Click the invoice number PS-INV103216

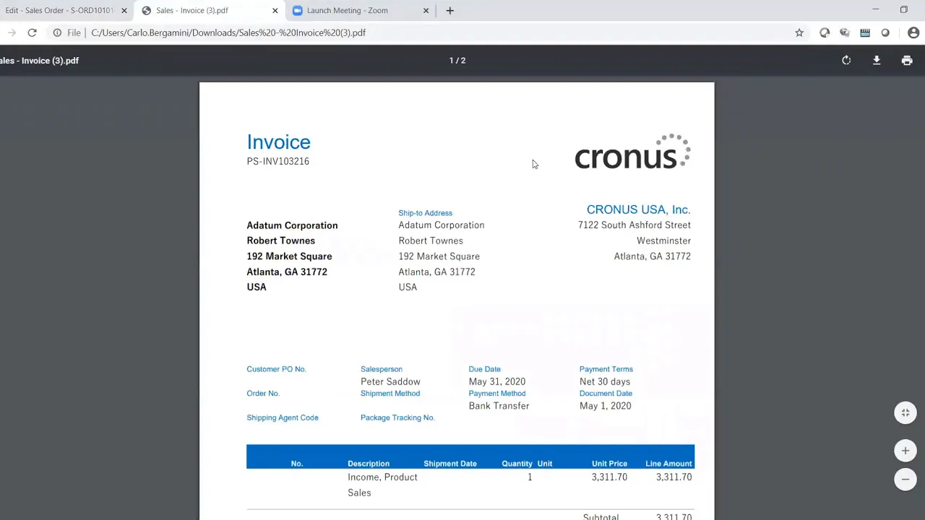click(277, 161)
